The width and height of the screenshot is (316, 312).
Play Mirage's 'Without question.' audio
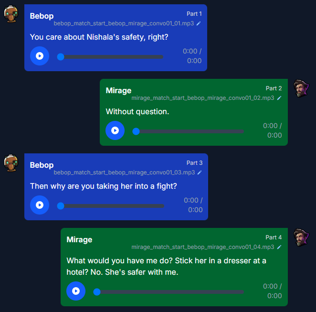pos(115,130)
